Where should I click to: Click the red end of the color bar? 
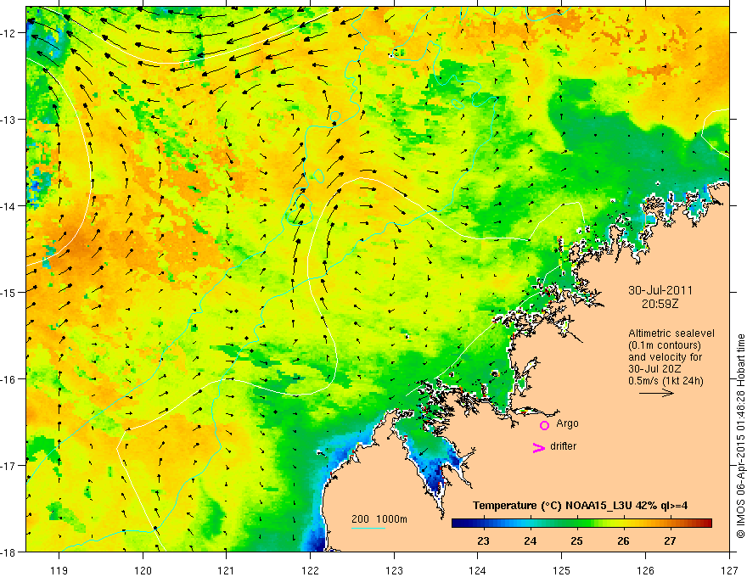pyautogui.click(x=707, y=523)
